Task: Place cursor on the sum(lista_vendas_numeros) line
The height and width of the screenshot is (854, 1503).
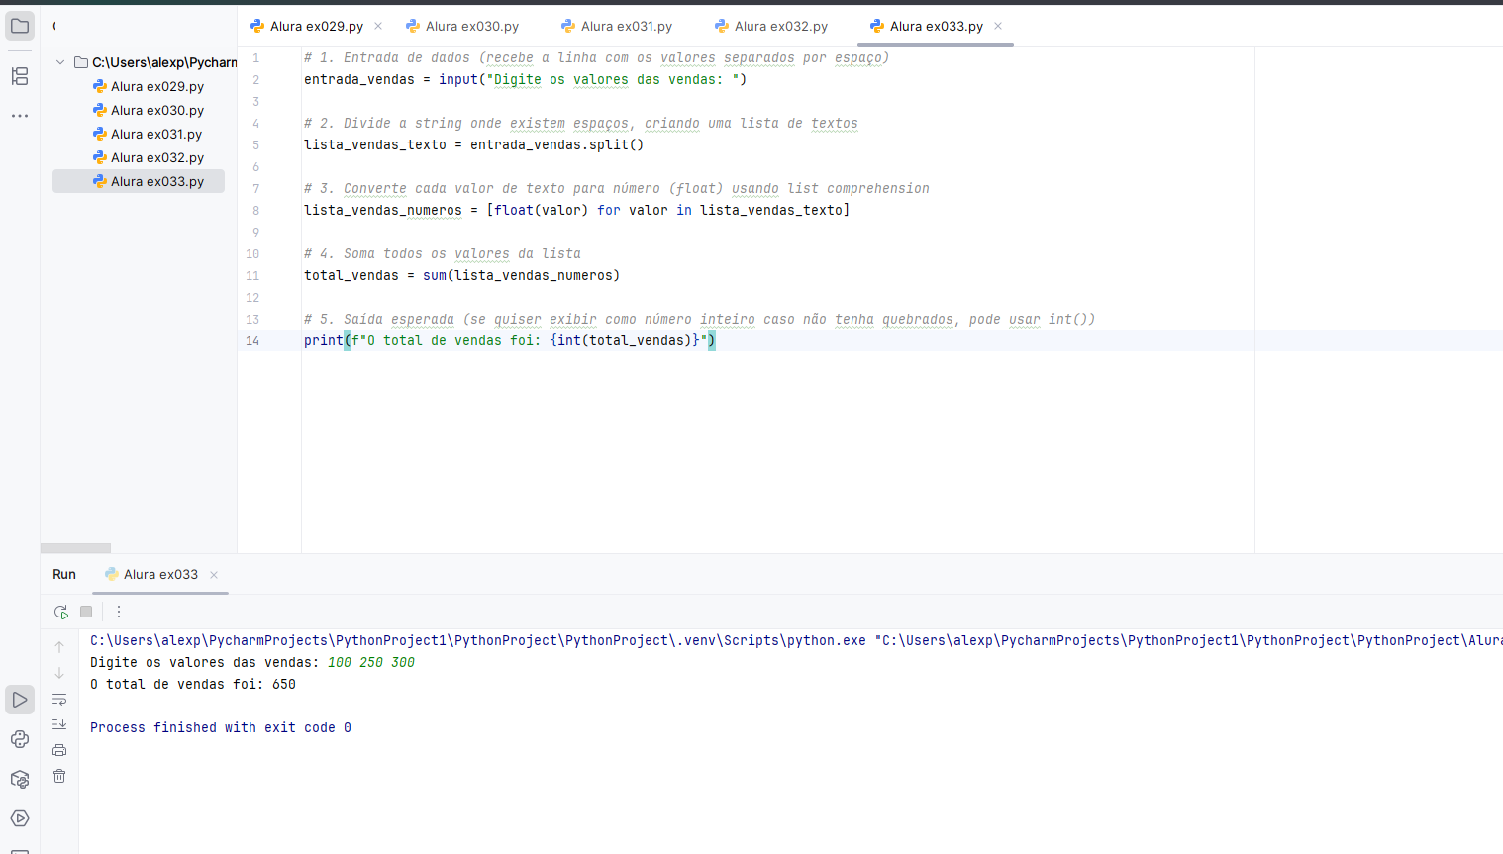Action: click(461, 275)
